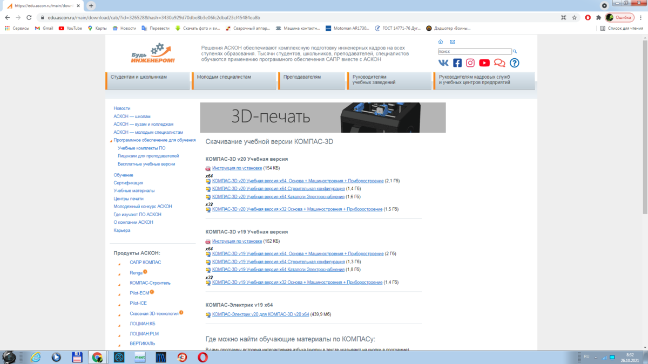Download КОМПАС-3D v20 x32 Основа version
Image resolution: width=648 pixels, height=364 pixels.
click(x=298, y=209)
